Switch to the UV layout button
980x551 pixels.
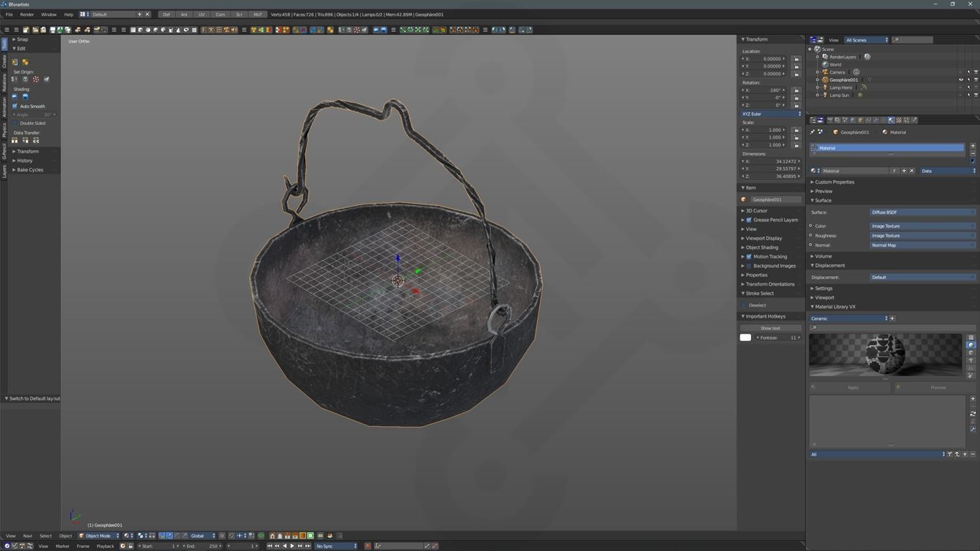tap(202, 14)
